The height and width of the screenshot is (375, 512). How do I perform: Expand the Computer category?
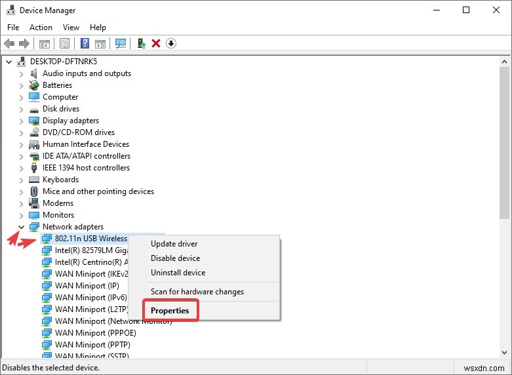click(21, 98)
